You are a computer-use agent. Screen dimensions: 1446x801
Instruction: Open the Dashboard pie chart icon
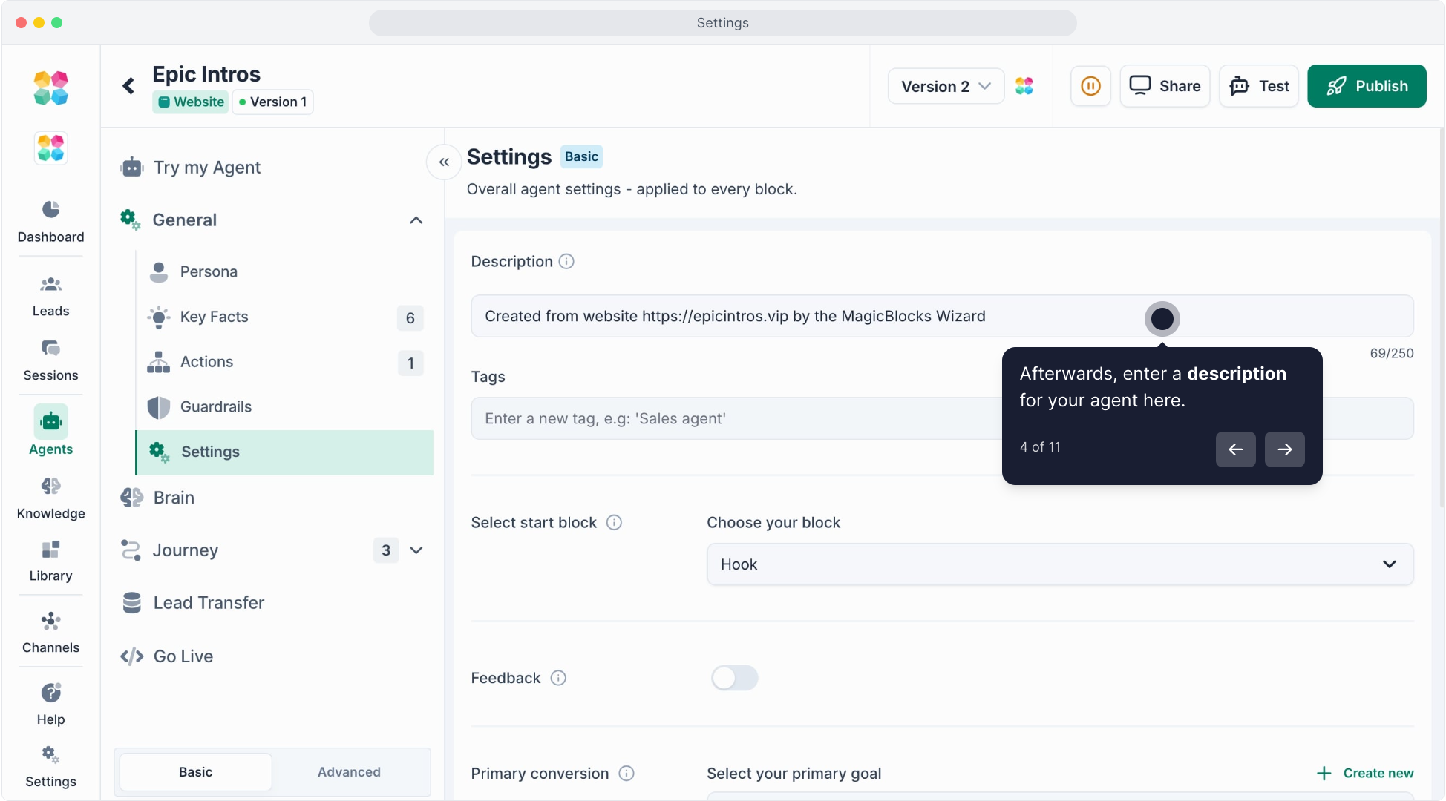50,210
